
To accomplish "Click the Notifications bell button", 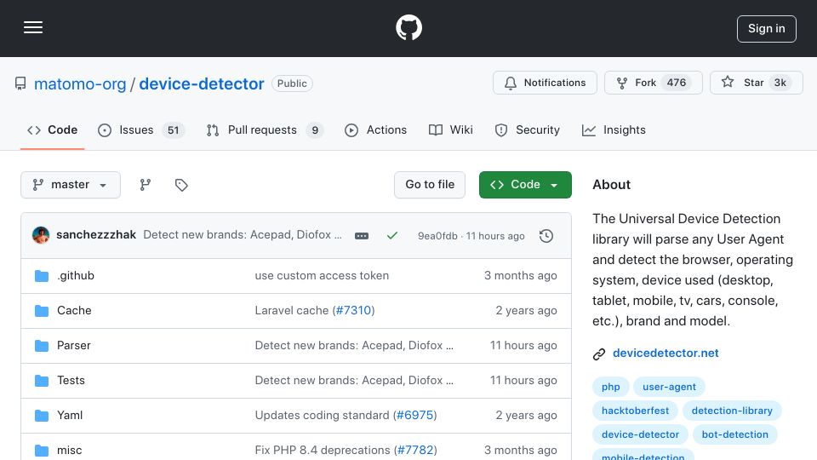I will pyautogui.click(x=545, y=83).
